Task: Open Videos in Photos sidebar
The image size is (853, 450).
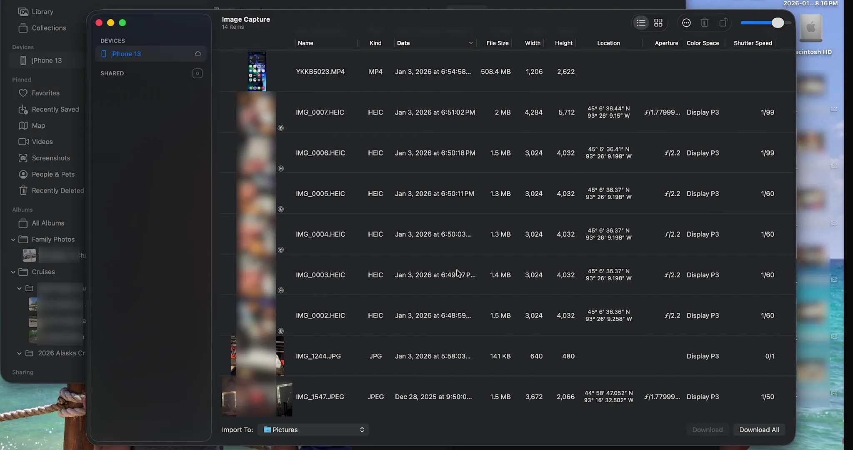Action: [42, 142]
